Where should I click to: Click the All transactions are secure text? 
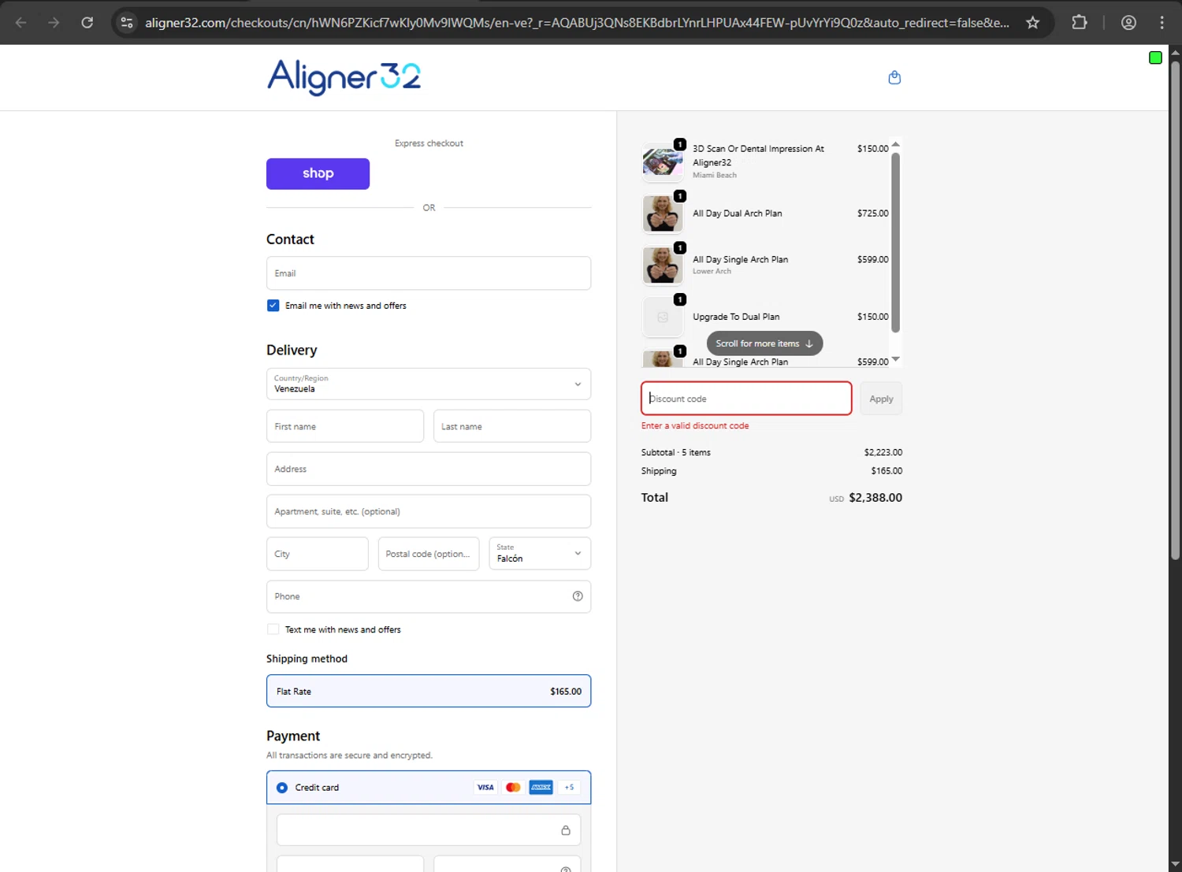click(349, 755)
